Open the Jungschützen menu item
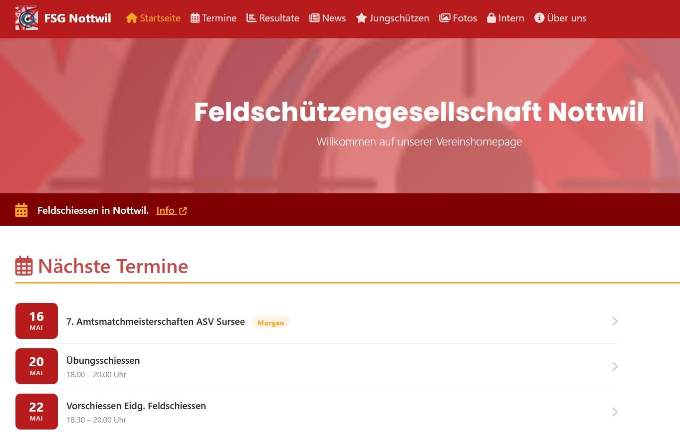680x434 pixels. (393, 18)
